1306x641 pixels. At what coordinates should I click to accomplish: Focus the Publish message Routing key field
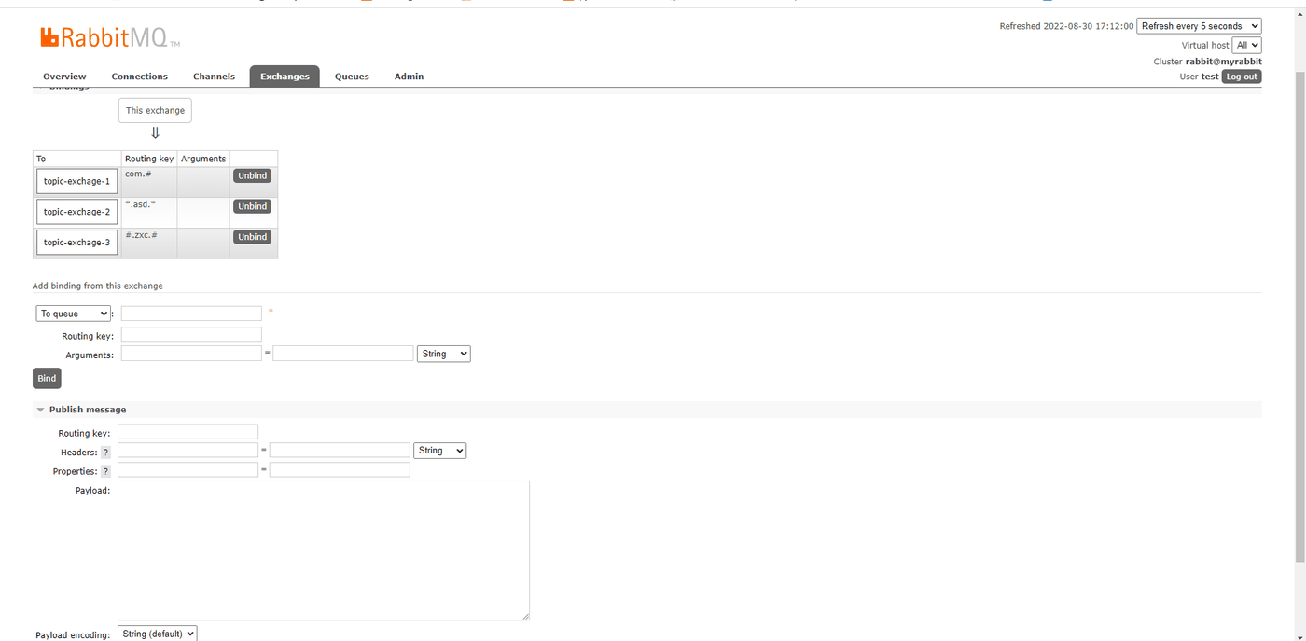tap(188, 432)
